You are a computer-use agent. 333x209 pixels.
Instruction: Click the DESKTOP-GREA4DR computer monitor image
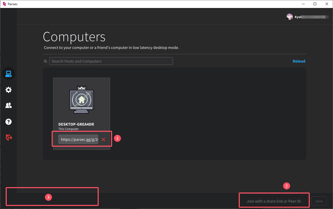pyautogui.click(x=82, y=100)
